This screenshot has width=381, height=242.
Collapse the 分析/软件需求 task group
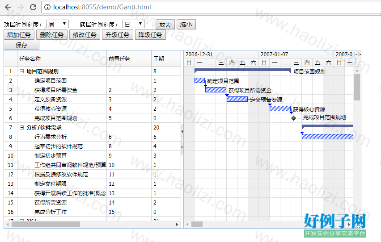click(x=21, y=127)
